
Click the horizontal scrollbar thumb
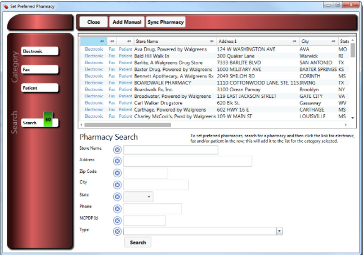[x=128, y=125]
